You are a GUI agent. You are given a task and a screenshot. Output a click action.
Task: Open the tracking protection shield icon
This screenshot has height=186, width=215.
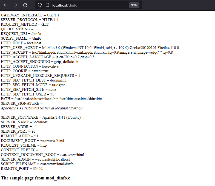[40, 5]
